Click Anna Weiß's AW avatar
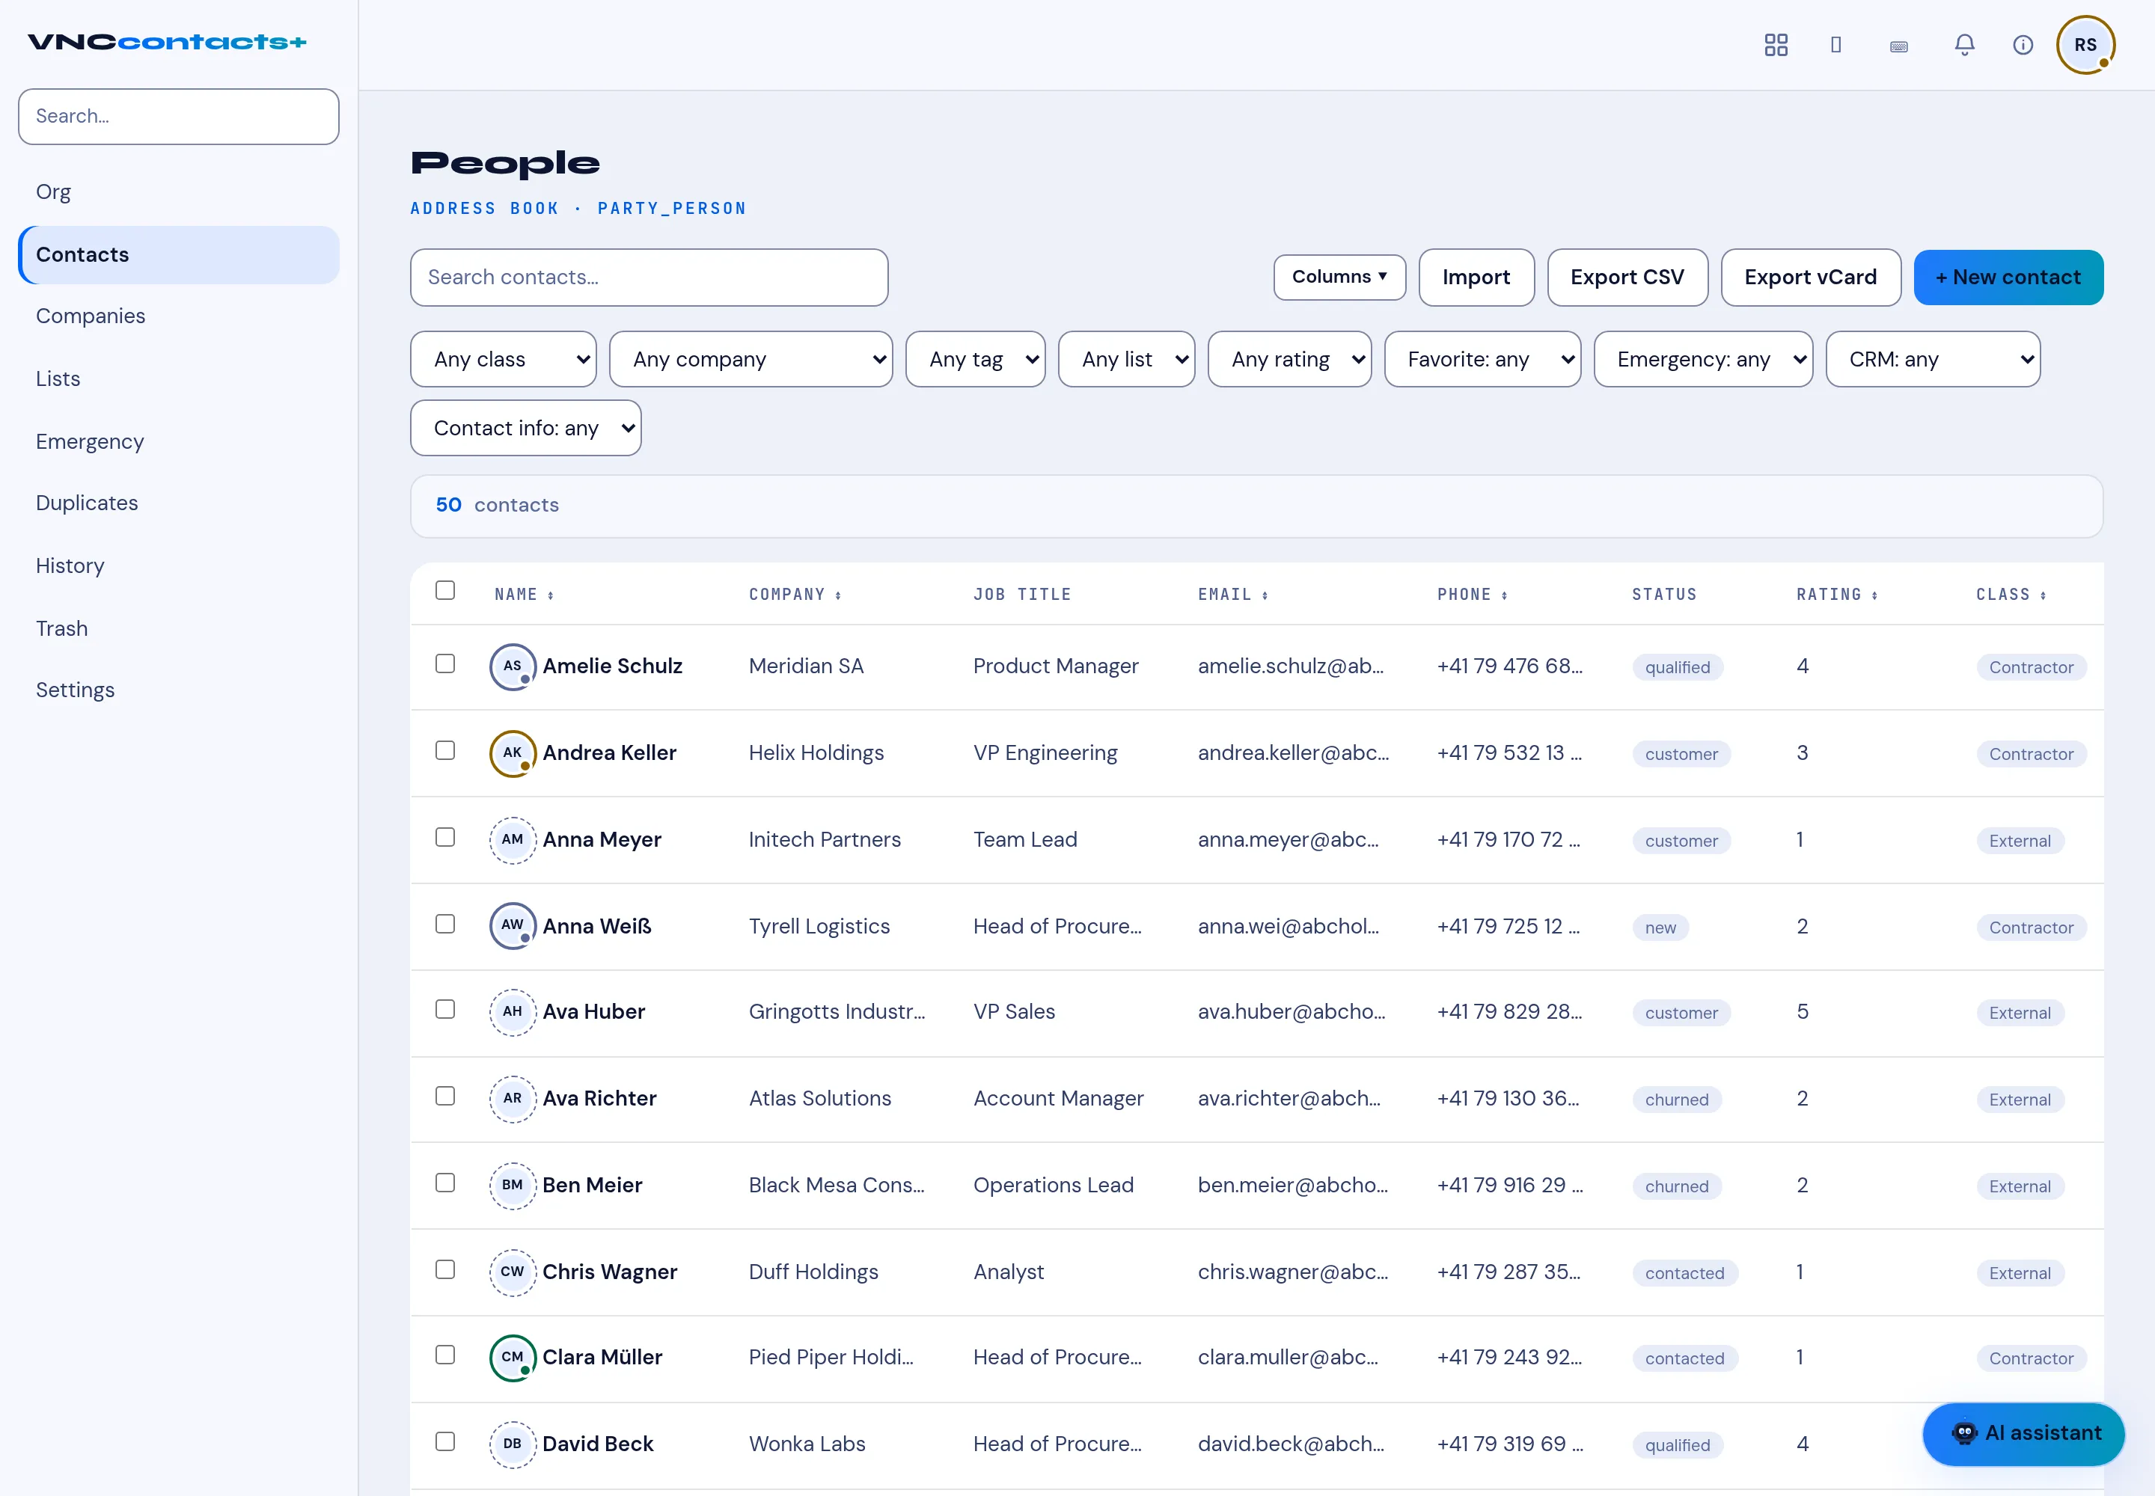The height and width of the screenshot is (1496, 2155). pyautogui.click(x=512, y=926)
